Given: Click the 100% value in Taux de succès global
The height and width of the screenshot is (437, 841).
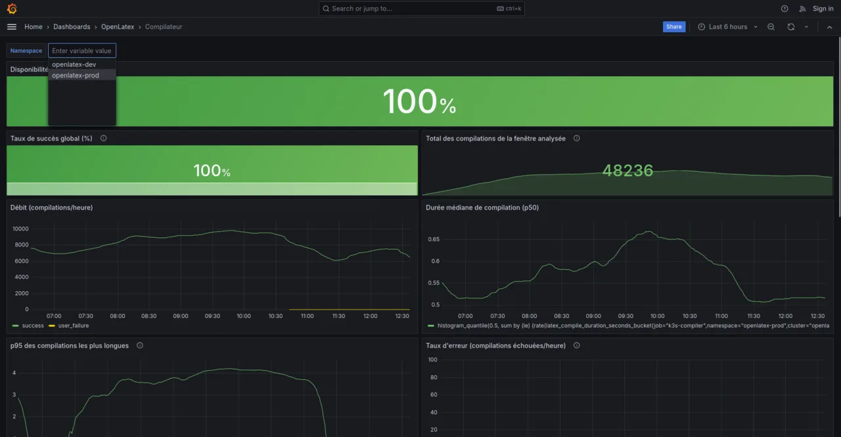Looking at the screenshot, I should tap(212, 171).
